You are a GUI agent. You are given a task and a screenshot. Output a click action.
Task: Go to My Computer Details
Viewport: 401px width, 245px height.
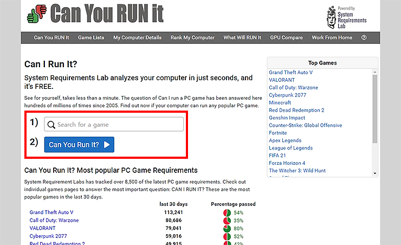pos(137,37)
